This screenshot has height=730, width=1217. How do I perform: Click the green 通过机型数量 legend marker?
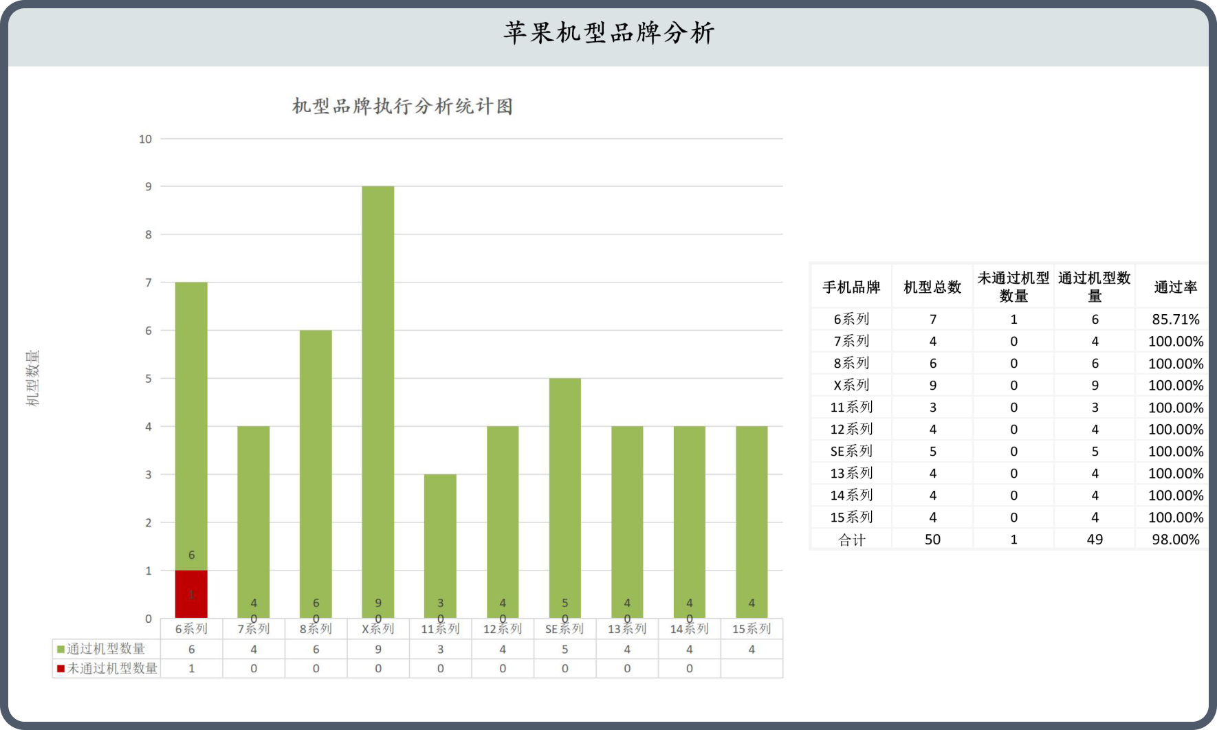pyautogui.click(x=61, y=649)
